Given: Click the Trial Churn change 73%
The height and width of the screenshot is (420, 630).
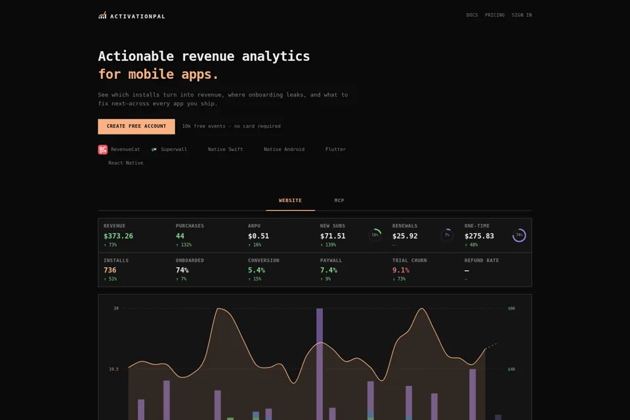Looking at the screenshot, I should click(399, 279).
